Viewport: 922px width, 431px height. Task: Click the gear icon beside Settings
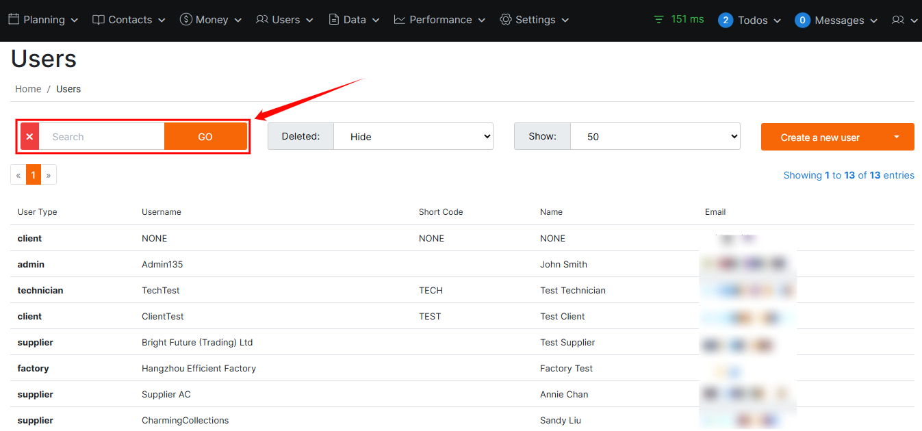point(506,20)
